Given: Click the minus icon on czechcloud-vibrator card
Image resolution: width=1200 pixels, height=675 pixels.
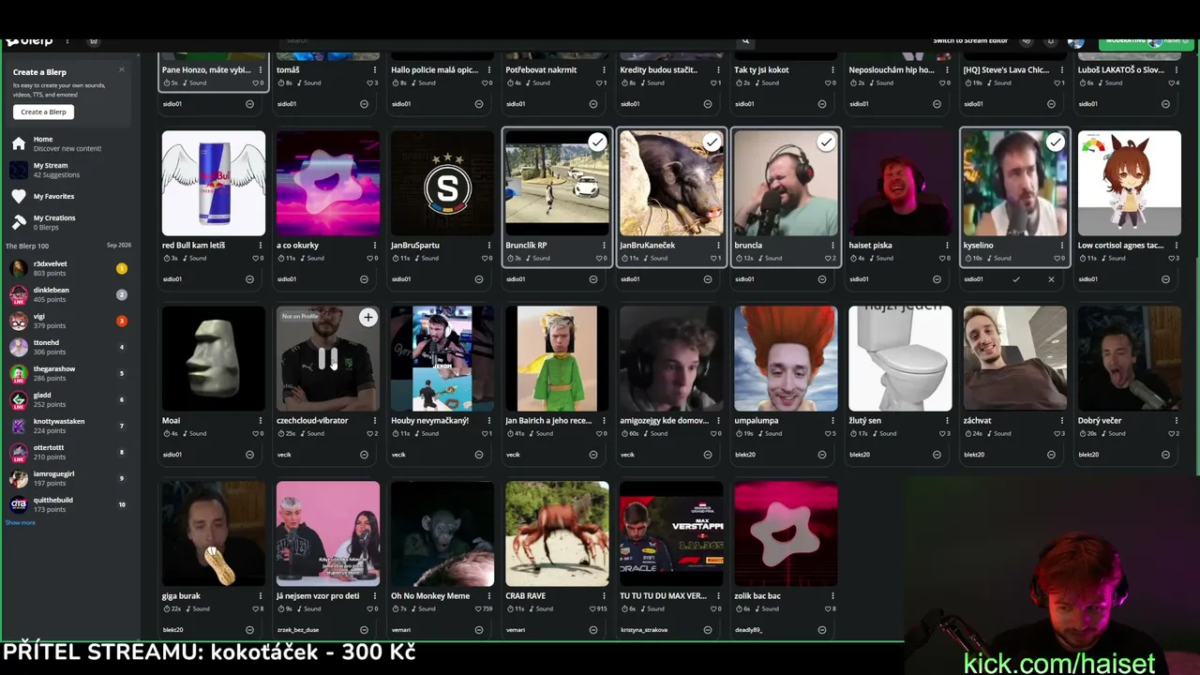Looking at the screenshot, I should pyautogui.click(x=364, y=455).
